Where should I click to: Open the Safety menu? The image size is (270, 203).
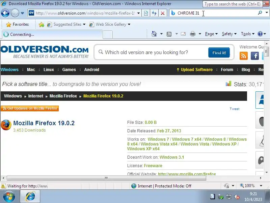(229, 34)
